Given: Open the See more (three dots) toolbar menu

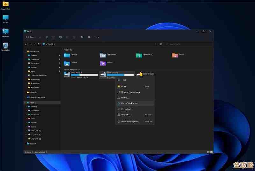Looking at the screenshot, I should tap(98, 37).
